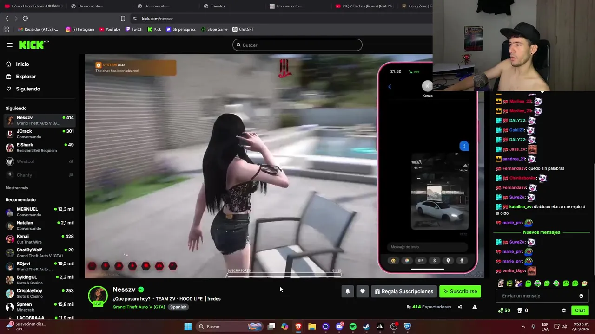The height and width of the screenshot is (334, 595).
Task: Click the Spanish language tag
Action: click(x=178, y=307)
